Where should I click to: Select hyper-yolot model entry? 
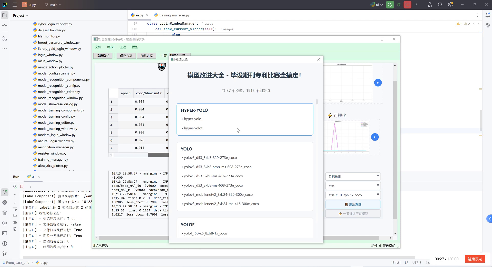coord(193,128)
